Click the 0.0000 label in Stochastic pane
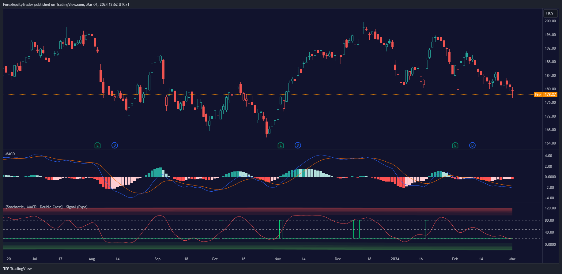This screenshot has width=562, height=274. click(x=550, y=245)
